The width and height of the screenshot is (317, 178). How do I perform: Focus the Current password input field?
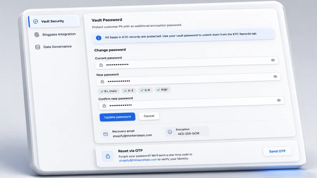[x=187, y=62]
